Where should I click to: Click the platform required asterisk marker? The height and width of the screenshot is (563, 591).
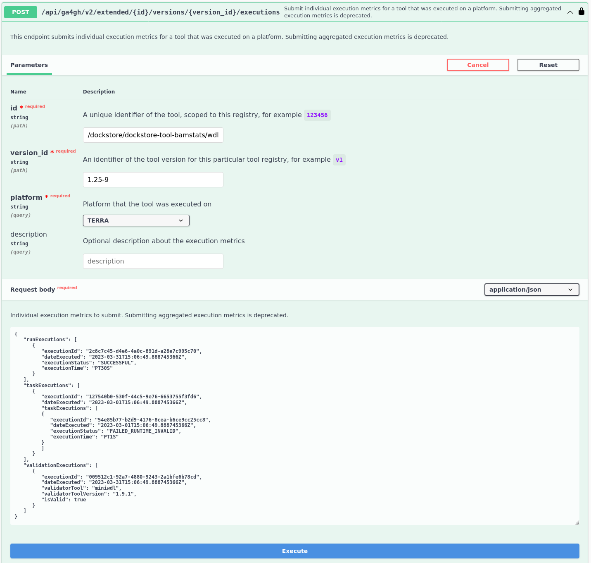[46, 197]
